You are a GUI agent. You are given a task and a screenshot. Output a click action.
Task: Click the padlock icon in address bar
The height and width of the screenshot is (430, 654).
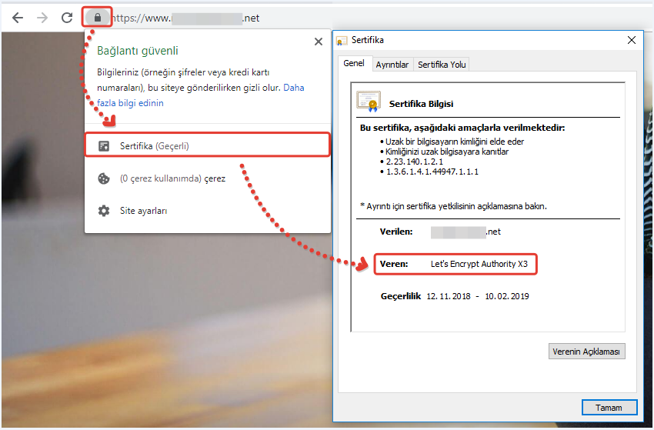[97, 17]
